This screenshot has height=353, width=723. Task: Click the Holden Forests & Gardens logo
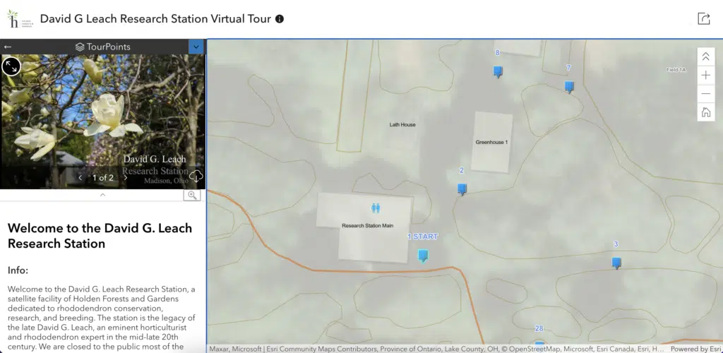pyautogui.click(x=19, y=19)
